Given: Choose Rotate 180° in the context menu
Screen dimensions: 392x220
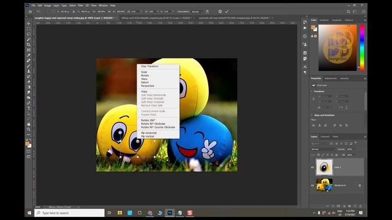Looking at the screenshot, I should 148,120.
